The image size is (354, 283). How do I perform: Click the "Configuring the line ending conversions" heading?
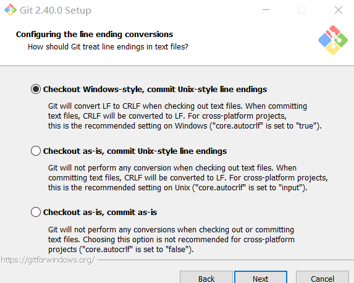click(95, 35)
